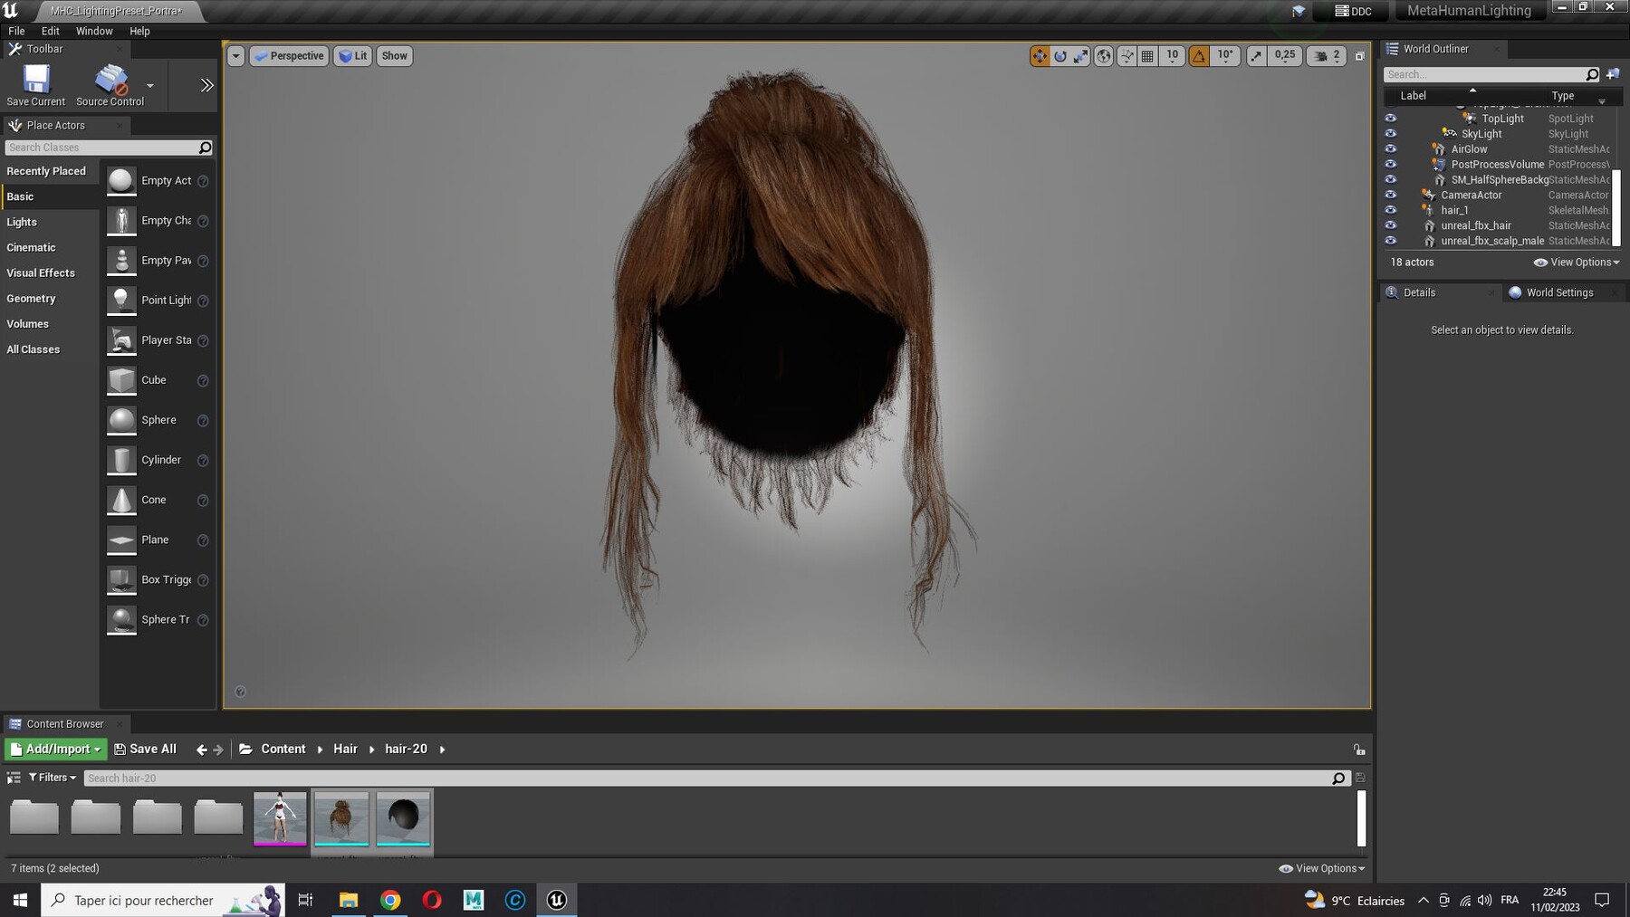Toggle rotation snapping angle icon

tap(1199, 56)
